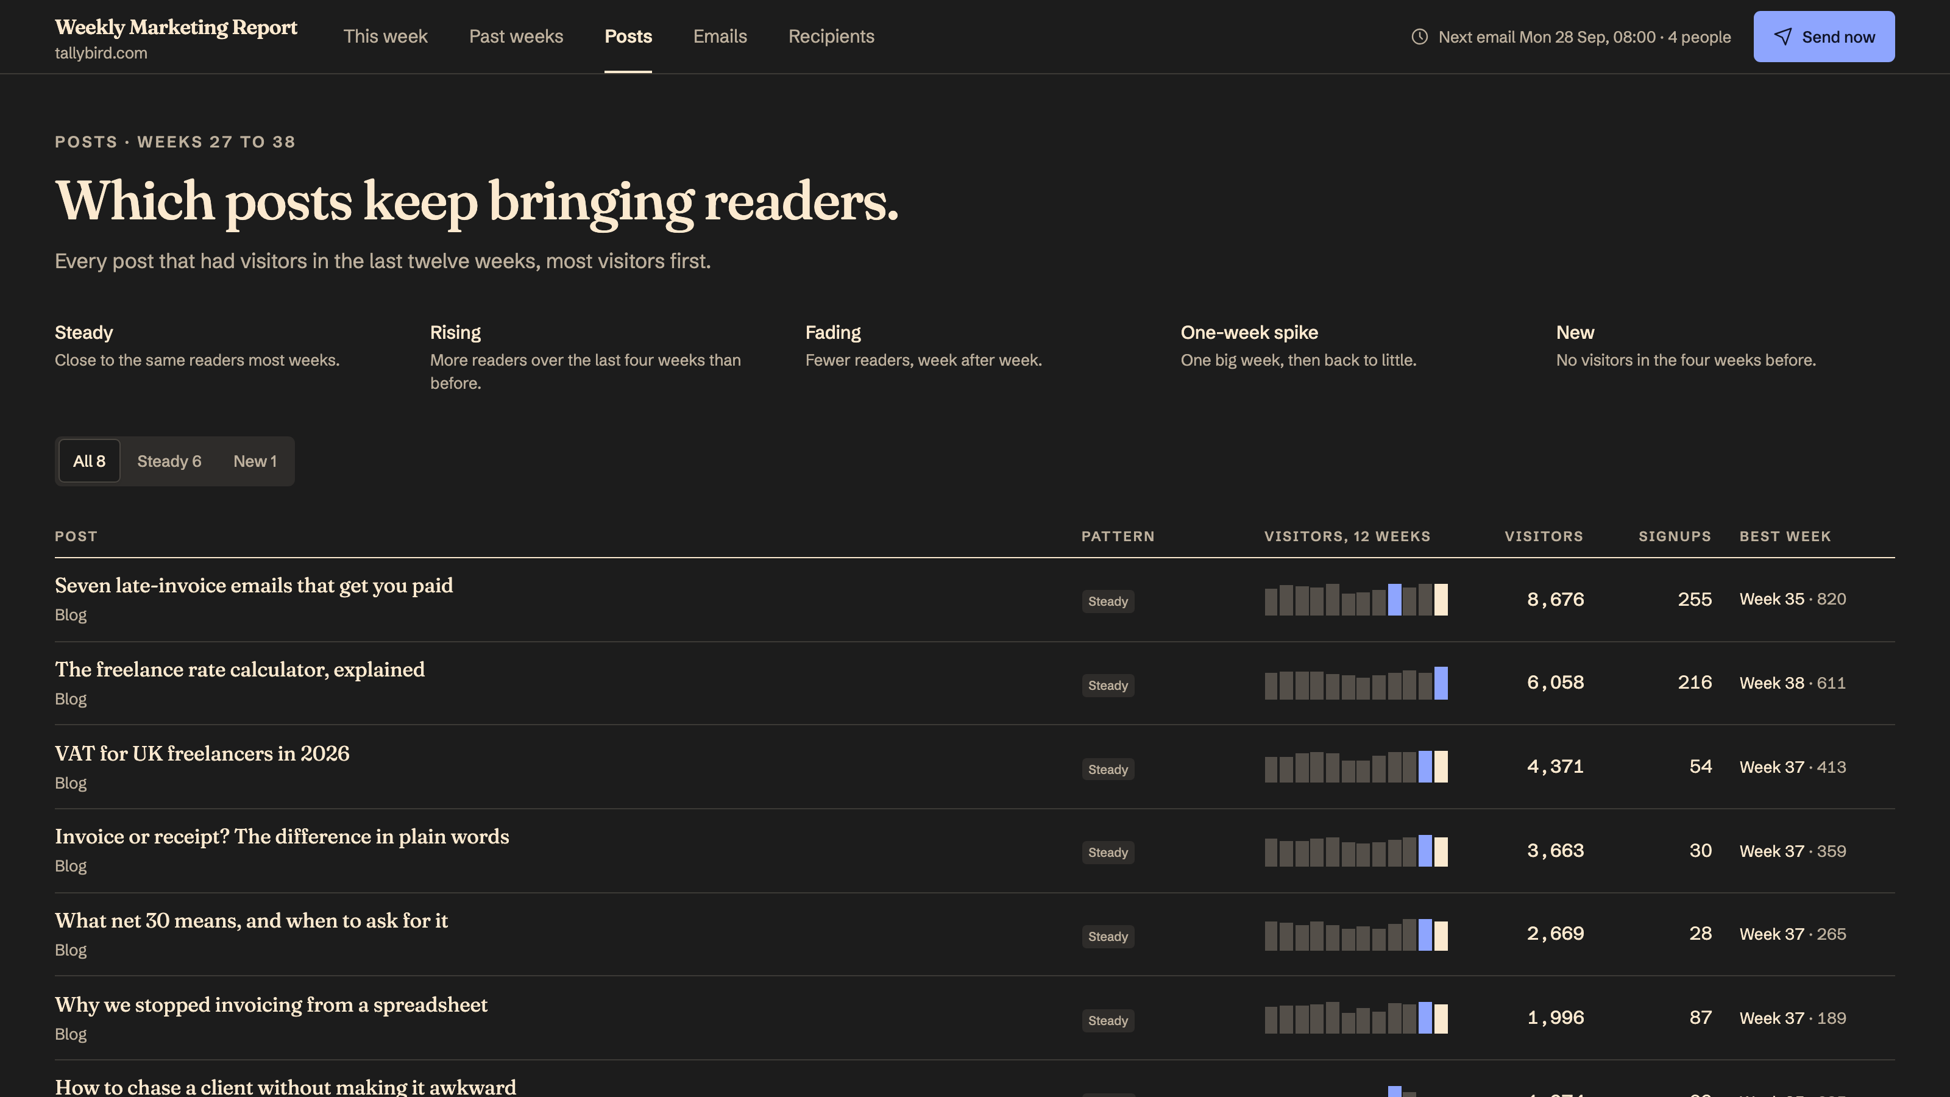The image size is (1950, 1097).
Task: Click the 54 signups value
Action: tap(1700, 767)
